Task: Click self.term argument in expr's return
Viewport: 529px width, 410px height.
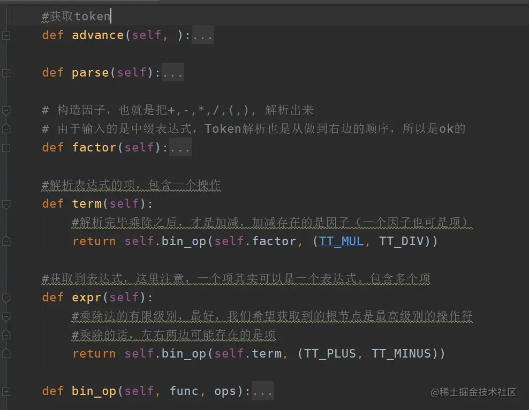Action: 247,354
